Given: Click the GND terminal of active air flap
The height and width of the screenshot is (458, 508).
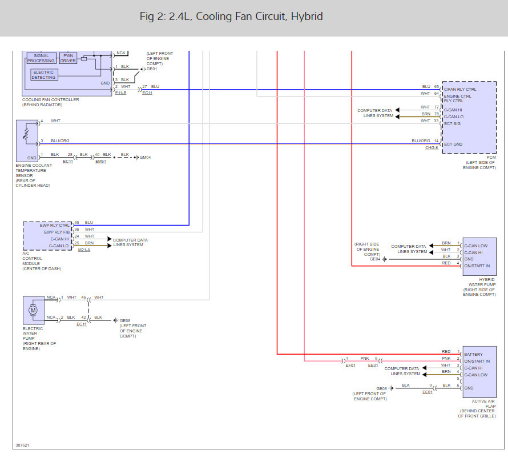Looking at the screenshot, I should (x=469, y=388).
